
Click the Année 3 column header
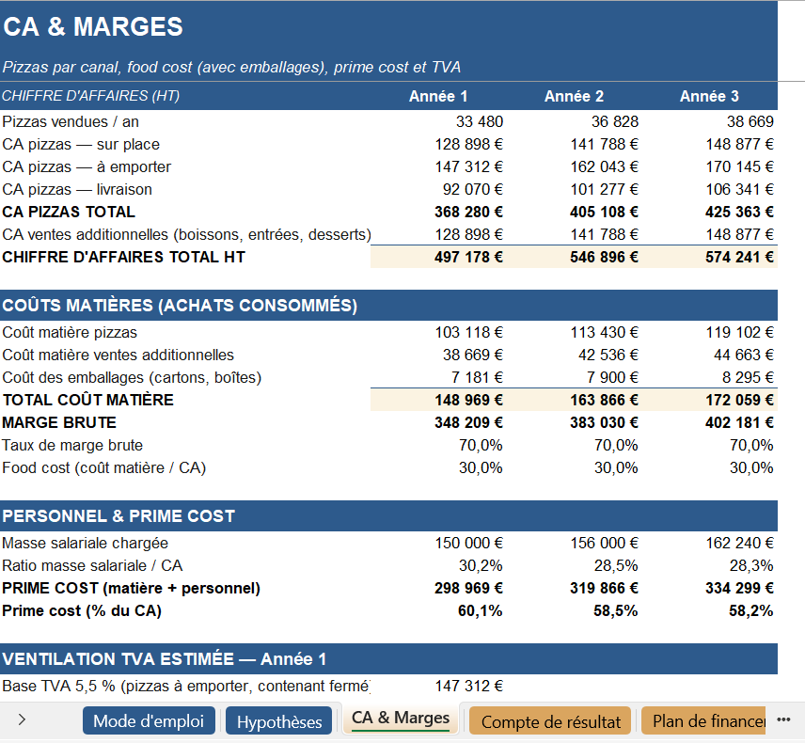coord(709,96)
